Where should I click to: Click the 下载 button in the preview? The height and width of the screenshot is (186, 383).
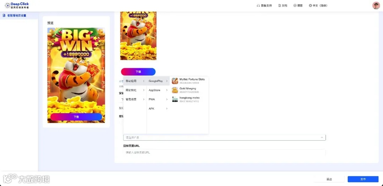pyautogui.click(x=76, y=117)
